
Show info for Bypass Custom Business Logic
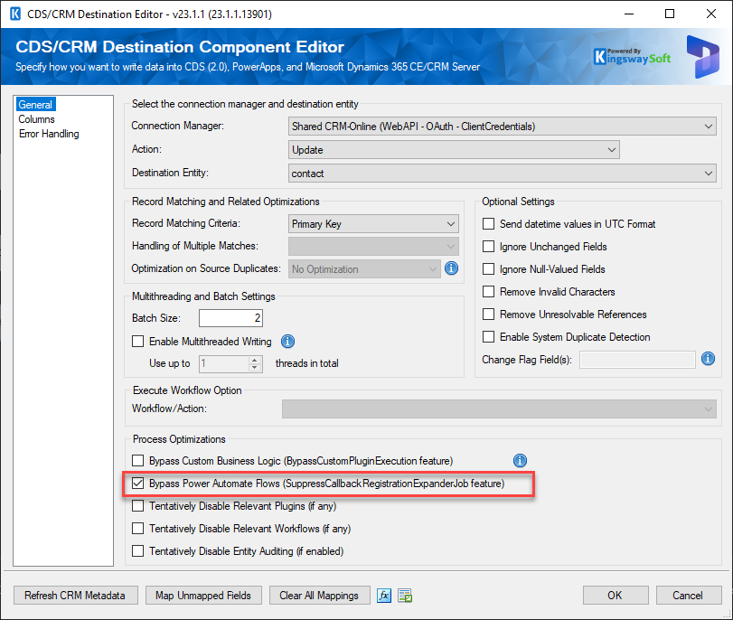point(520,461)
